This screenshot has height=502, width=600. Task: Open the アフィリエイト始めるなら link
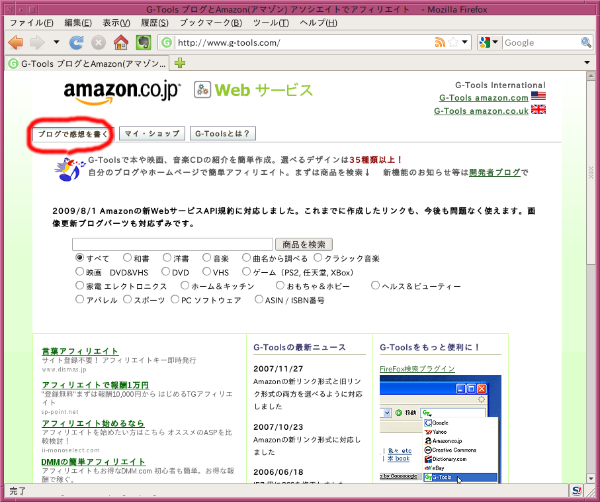pyautogui.click(x=93, y=423)
